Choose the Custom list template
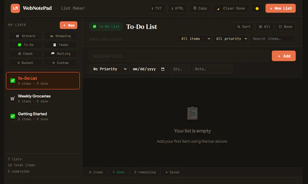The width and height of the screenshot is (308, 184). tap(60, 63)
